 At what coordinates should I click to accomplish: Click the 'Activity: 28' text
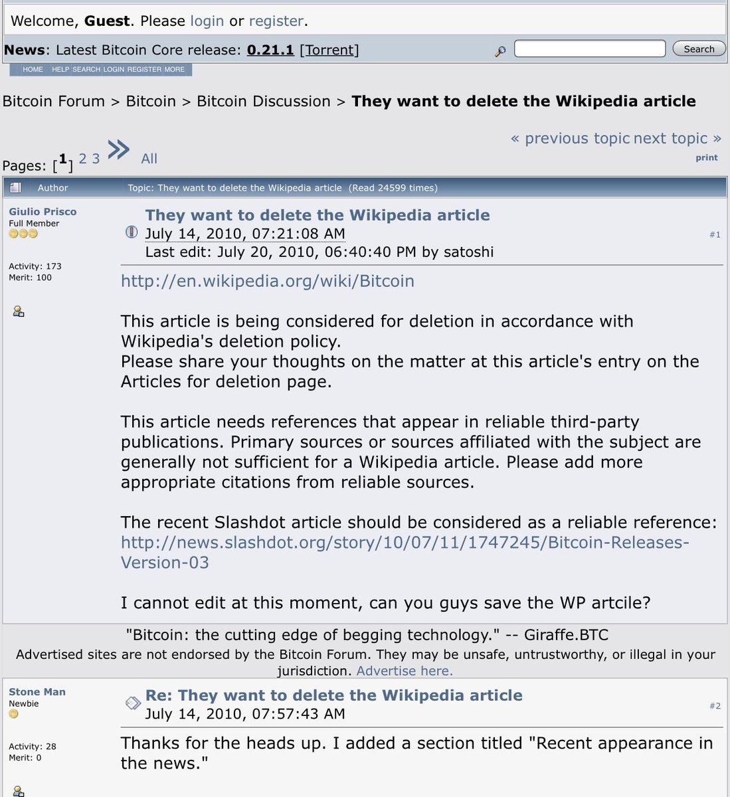tap(33, 747)
